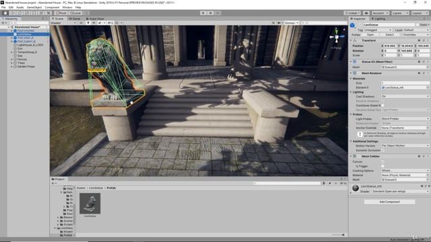Select the Sea object in Hierarchy
The image size is (431, 242).
click(x=20, y=56)
